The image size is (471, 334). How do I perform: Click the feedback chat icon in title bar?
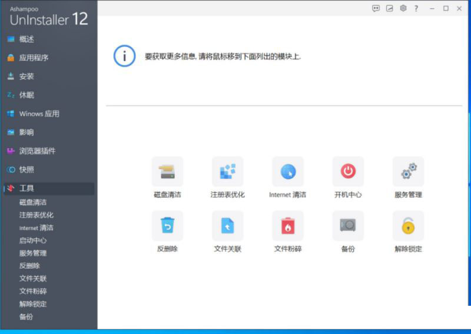376,8
